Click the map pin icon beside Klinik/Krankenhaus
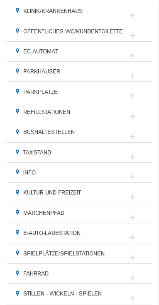Screen dimensions: 159x305 click(17, 10)
